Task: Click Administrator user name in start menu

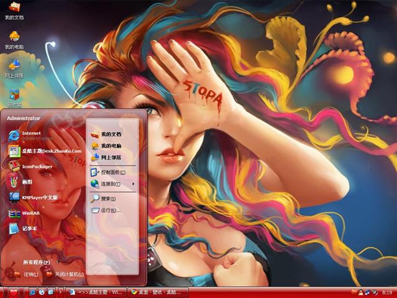Action: (x=24, y=118)
